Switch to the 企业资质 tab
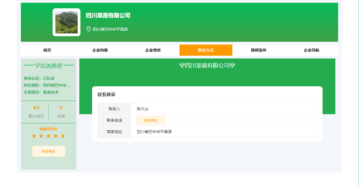This screenshot has width=359, height=186. [x=153, y=50]
